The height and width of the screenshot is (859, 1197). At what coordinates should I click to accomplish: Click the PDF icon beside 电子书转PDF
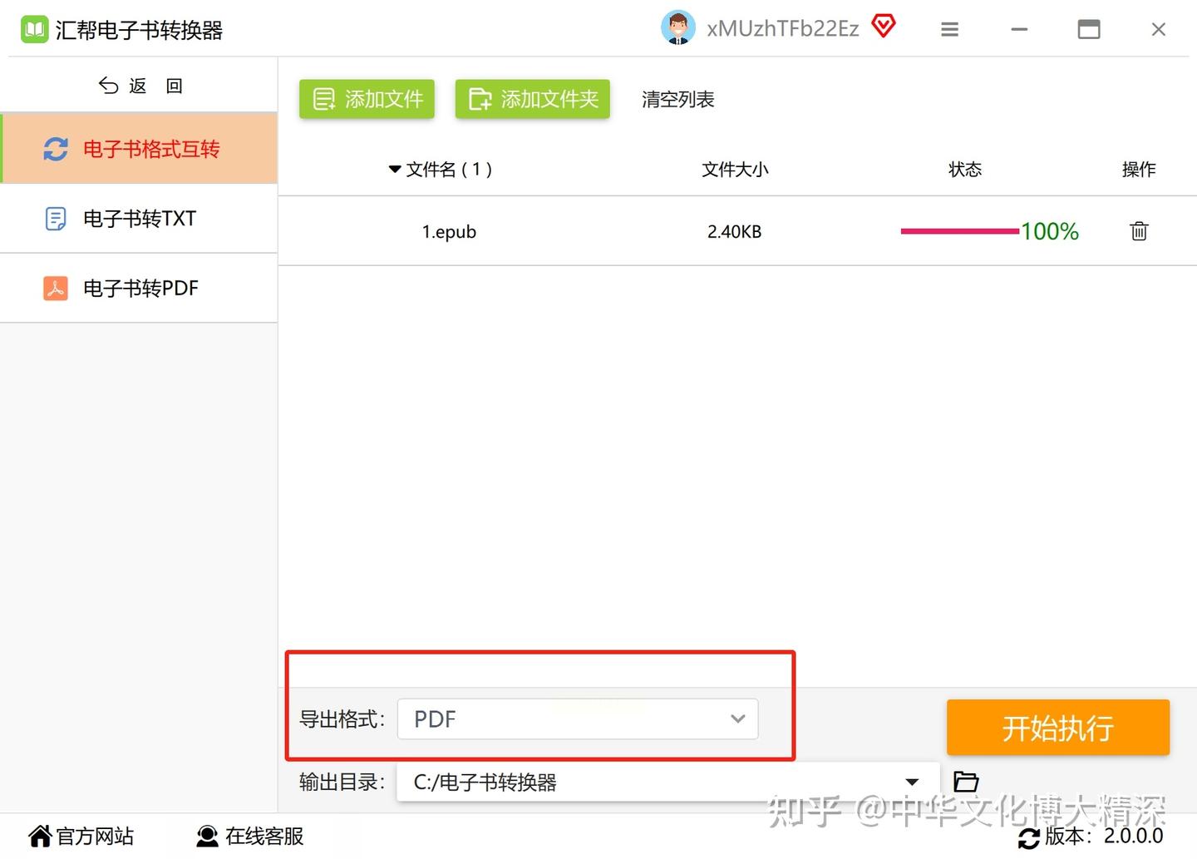(x=55, y=288)
